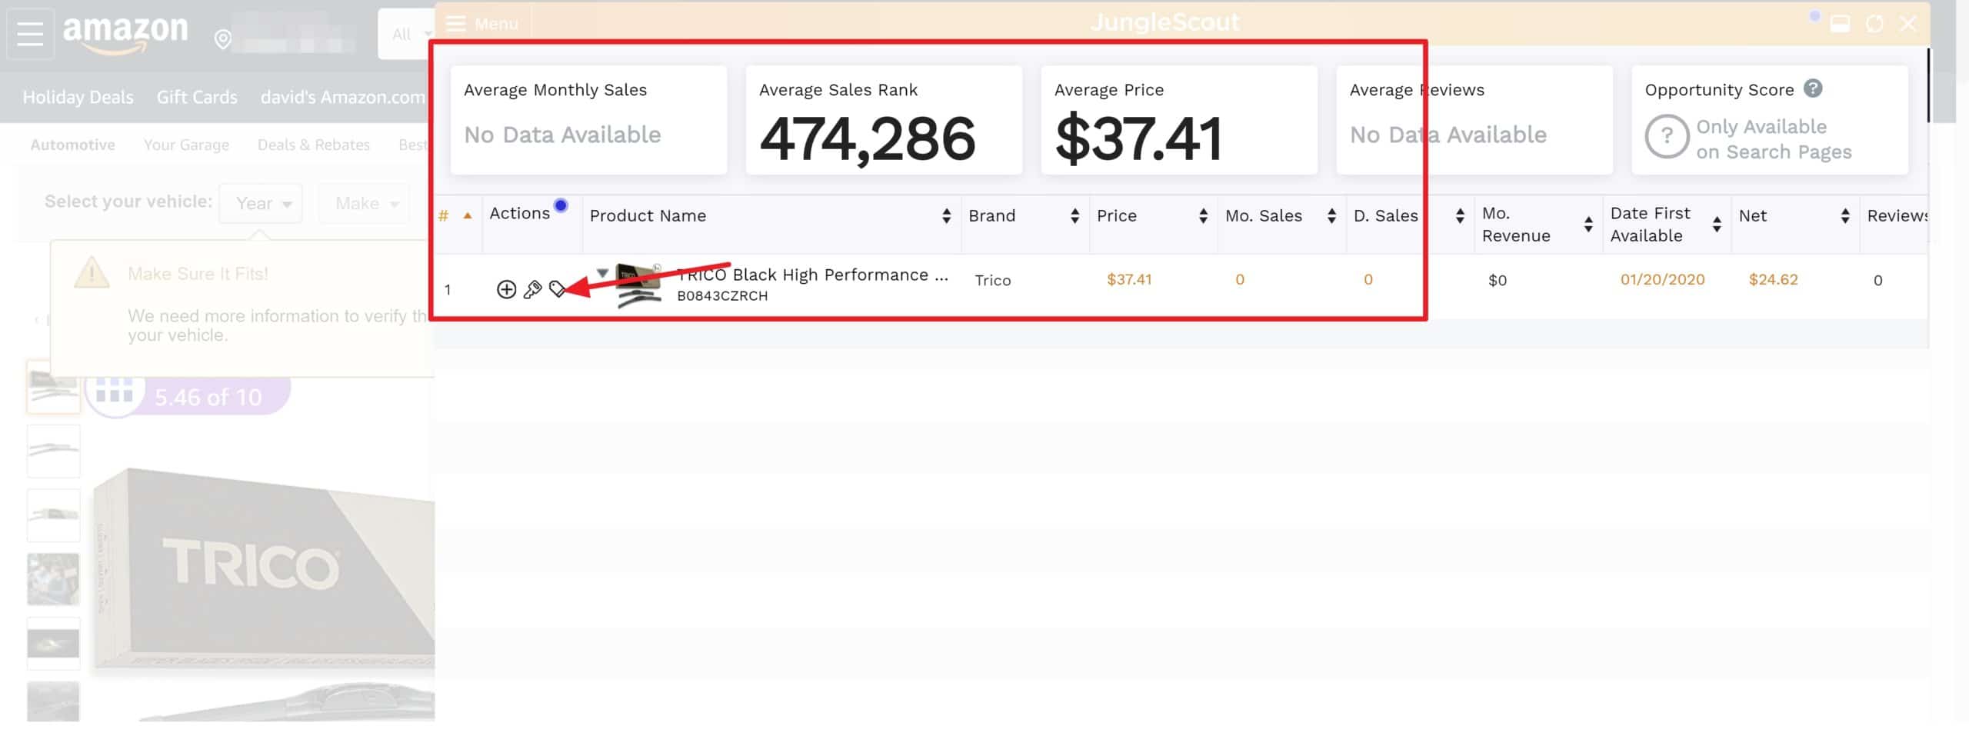Select the Deals & Rebates tab
Image resolution: width=1969 pixels, height=736 pixels.
(x=313, y=145)
